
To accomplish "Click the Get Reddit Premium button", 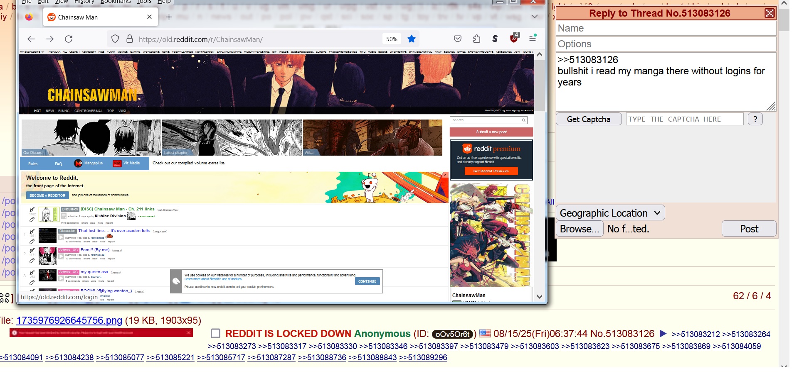I will 491,171.
